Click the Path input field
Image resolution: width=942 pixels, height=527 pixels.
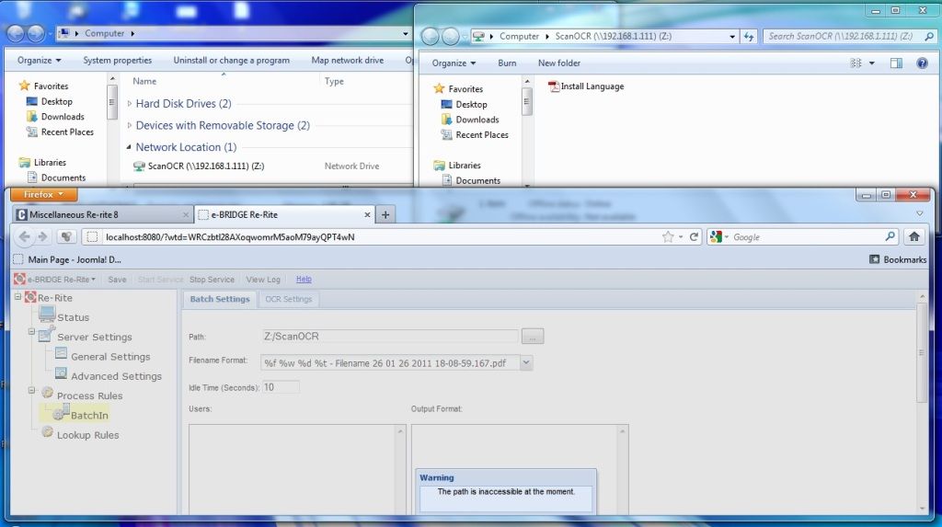pyautogui.click(x=389, y=337)
